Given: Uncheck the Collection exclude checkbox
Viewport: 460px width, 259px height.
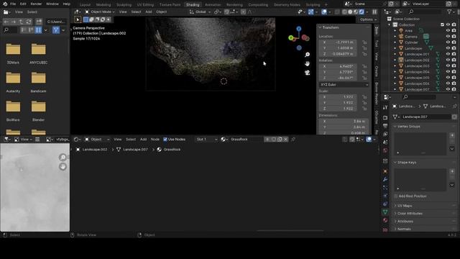Looking at the screenshot, I should [x=443, y=24].
